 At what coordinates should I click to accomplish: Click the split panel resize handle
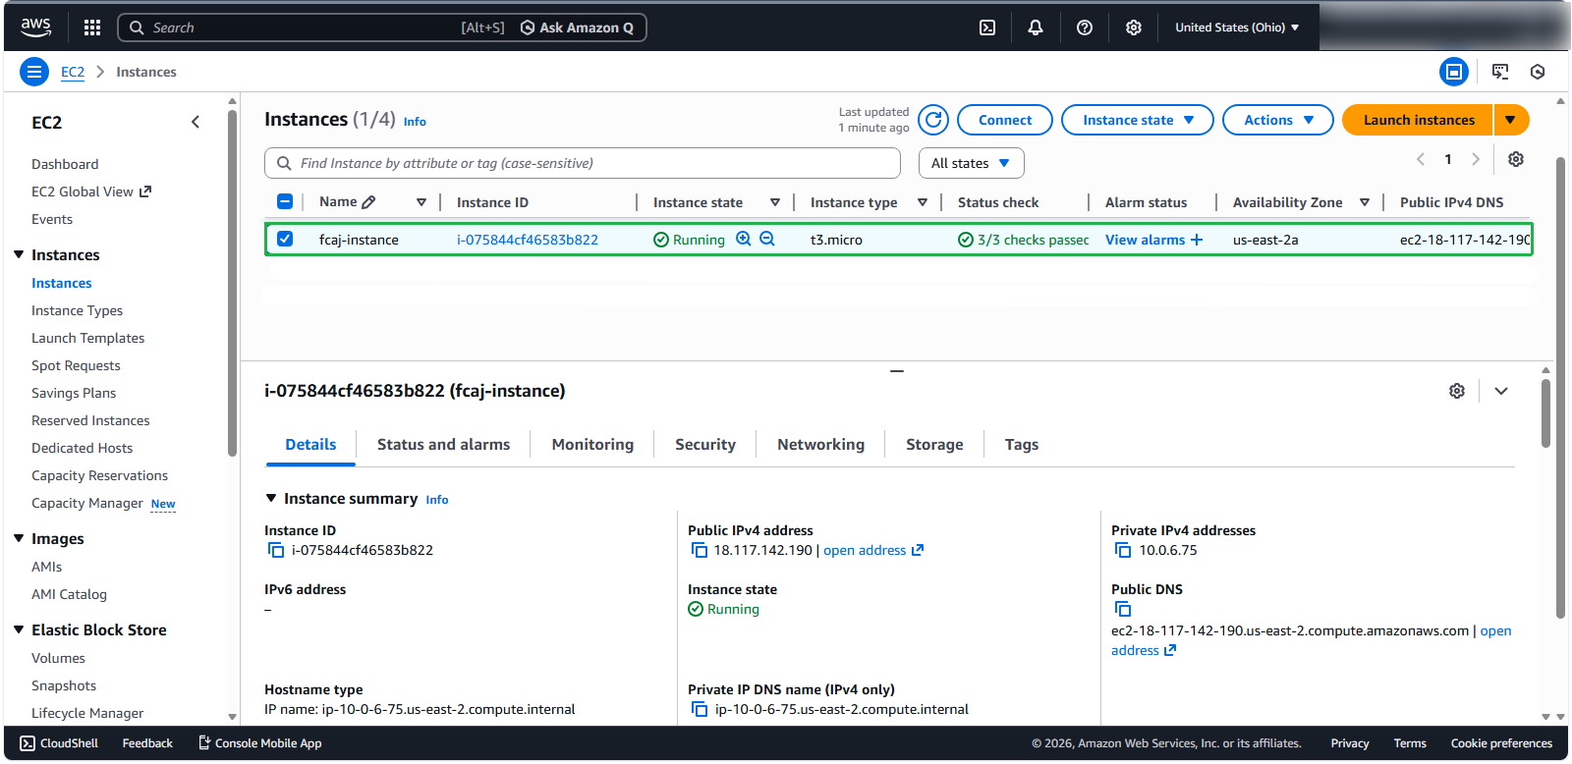tap(897, 371)
